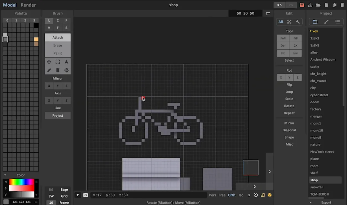Enable the B box brush mode
Viewport: 347px width, 205px height.
[x=66, y=28]
